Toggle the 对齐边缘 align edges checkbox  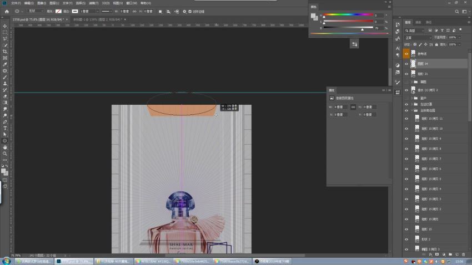point(190,12)
